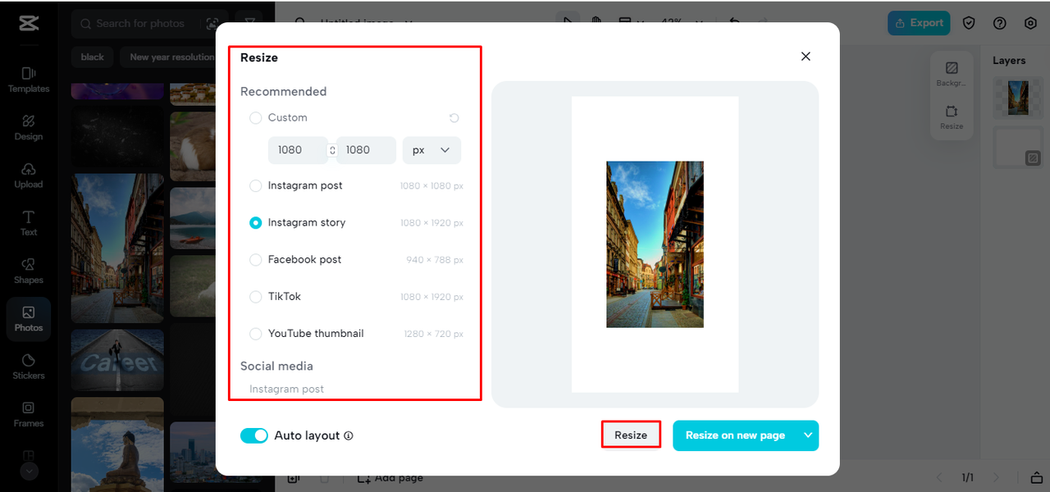Select the Text tool in sidebar

coord(29,222)
